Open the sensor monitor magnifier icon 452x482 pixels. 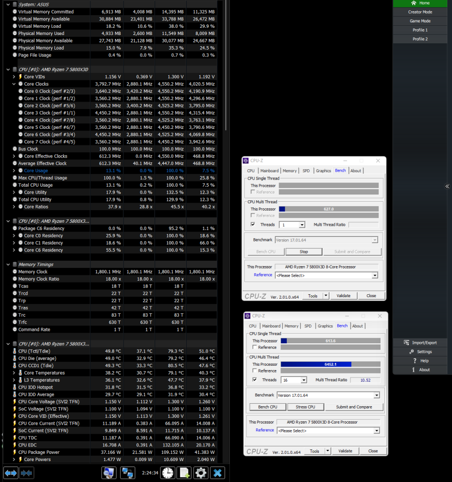coord(109,472)
